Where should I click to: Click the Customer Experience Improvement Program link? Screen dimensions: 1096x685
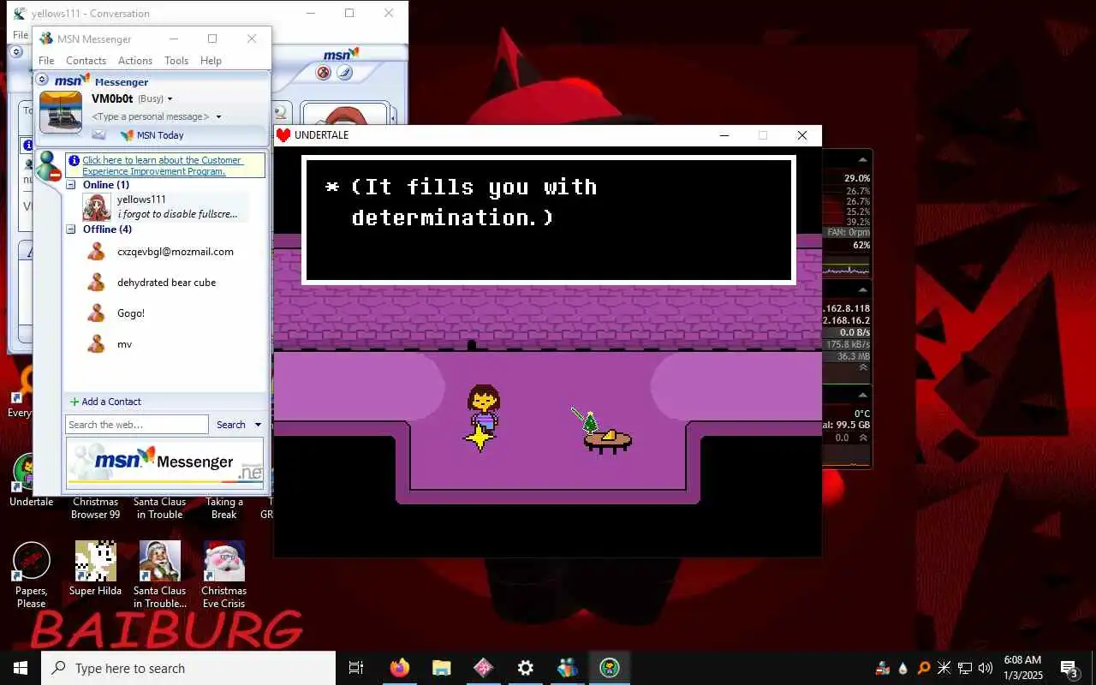coord(162,166)
